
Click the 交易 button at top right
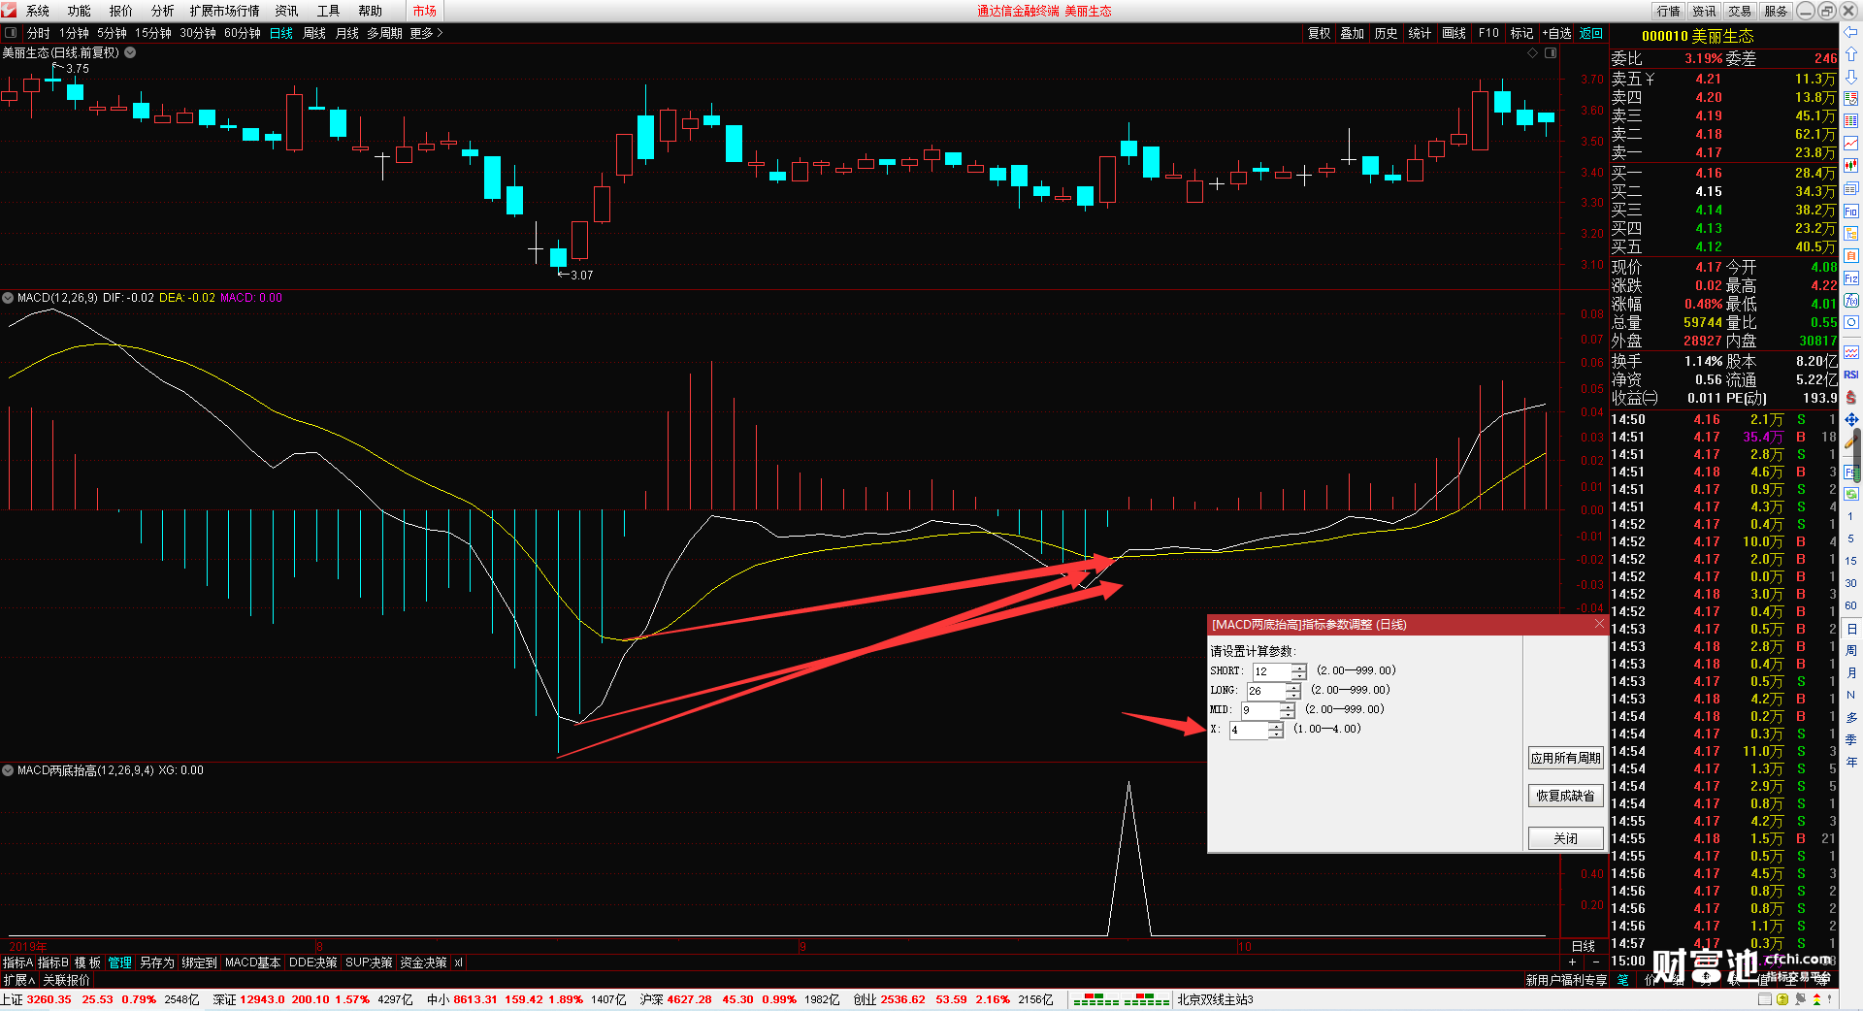tap(1740, 11)
